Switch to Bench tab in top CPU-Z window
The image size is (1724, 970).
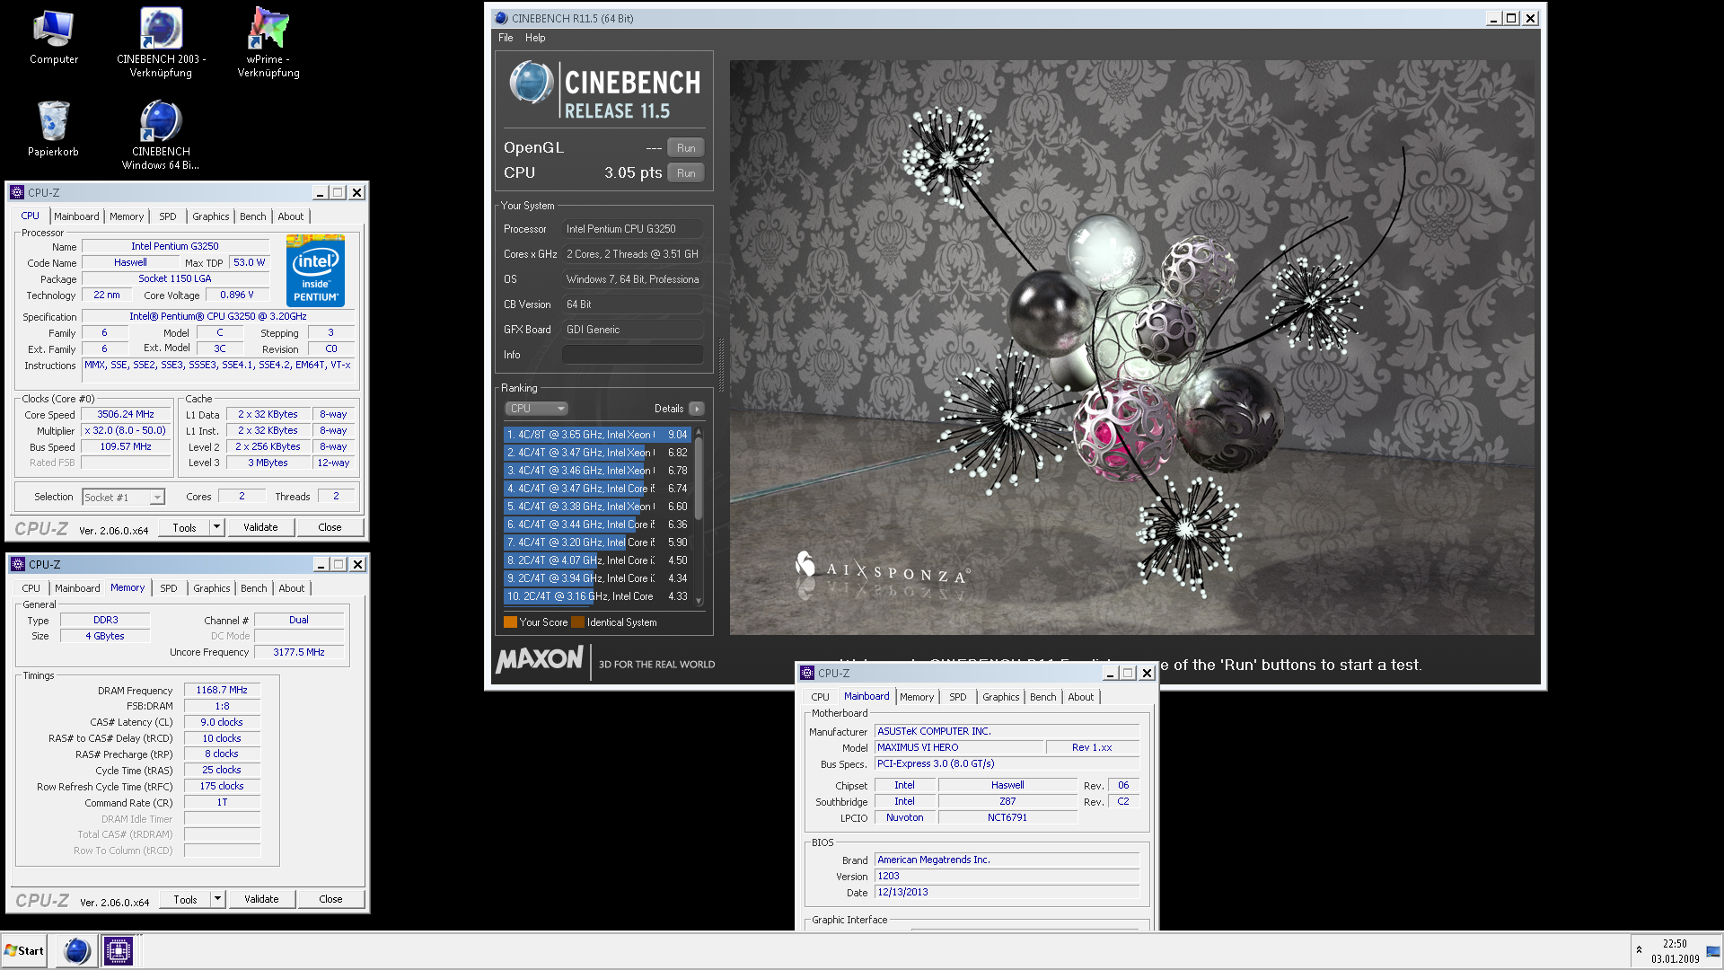coord(253,216)
